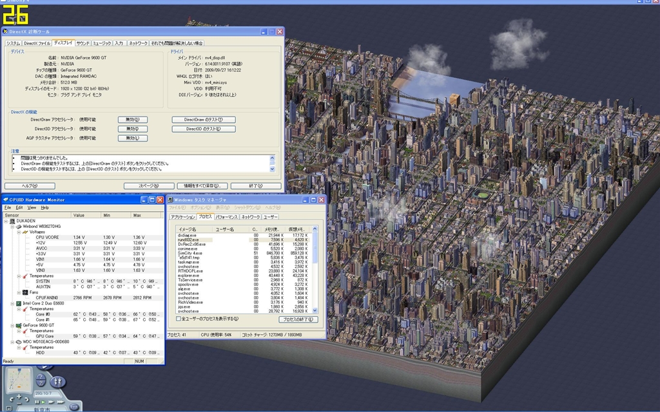
Task: Sort processes by イメージ名 column header
Action: tap(195, 229)
